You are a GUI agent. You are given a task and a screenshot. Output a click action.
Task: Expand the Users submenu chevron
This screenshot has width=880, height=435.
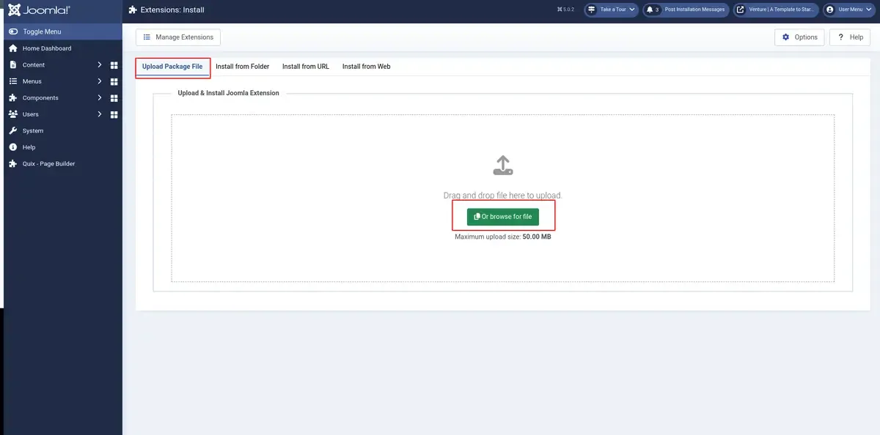[x=100, y=114]
